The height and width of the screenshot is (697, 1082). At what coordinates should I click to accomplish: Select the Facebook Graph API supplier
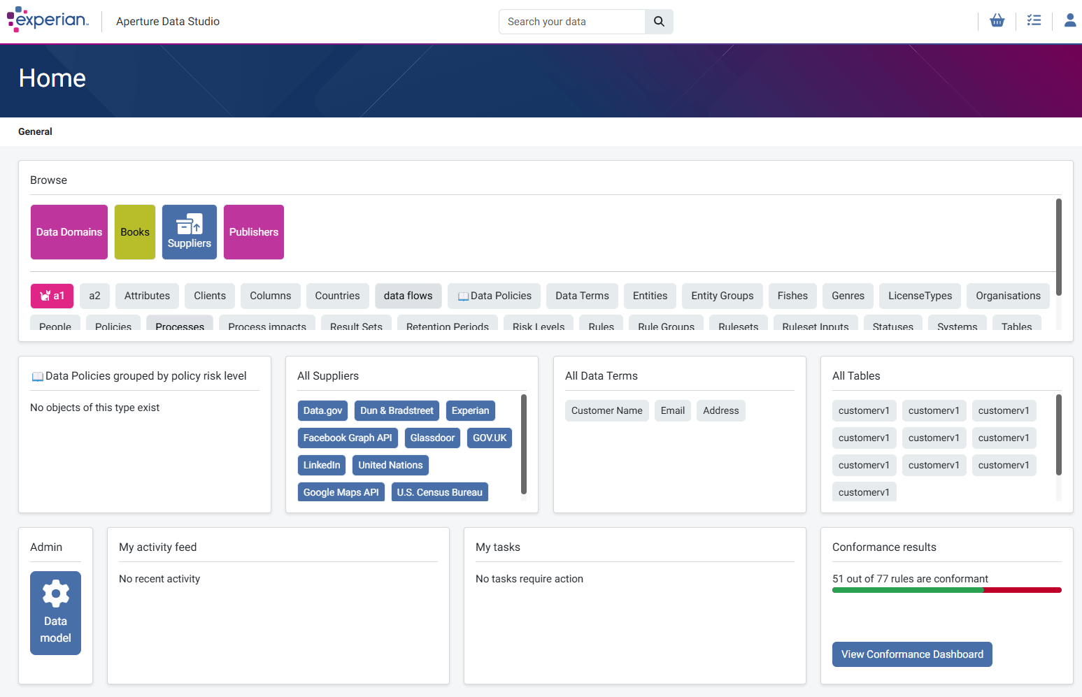point(348,438)
